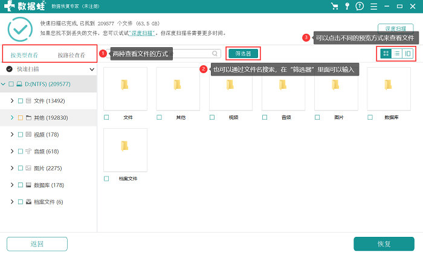Click into the file name search field
The height and width of the screenshot is (258, 423).
164,53
